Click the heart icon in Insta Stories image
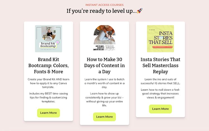Viewport: 209px width, 131px height. [x=161, y=38]
